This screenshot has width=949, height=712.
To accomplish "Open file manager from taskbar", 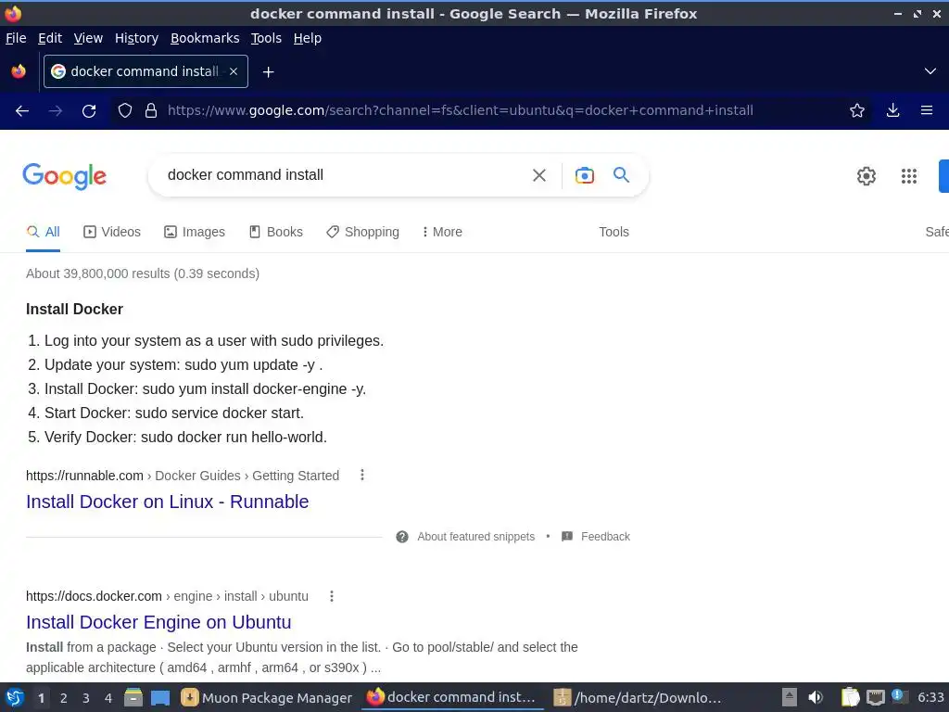I will coord(133,698).
